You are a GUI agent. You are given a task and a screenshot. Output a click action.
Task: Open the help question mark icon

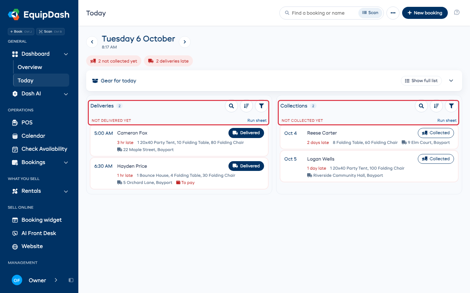click(457, 12)
